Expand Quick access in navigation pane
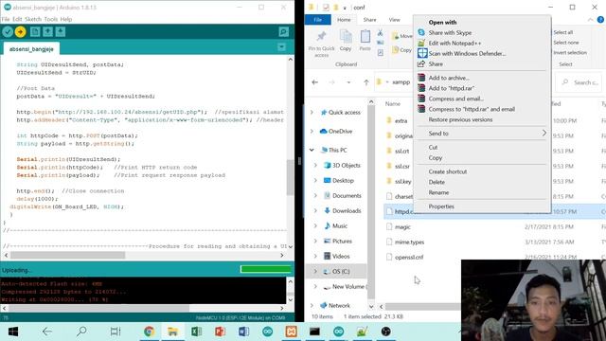 click(x=312, y=113)
